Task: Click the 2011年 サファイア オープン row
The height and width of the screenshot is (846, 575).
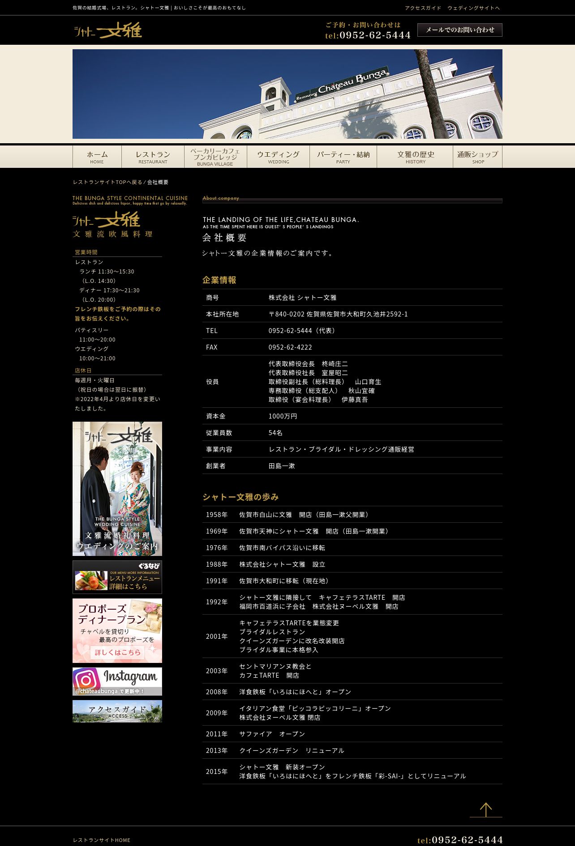Action: click(x=352, y=734)
